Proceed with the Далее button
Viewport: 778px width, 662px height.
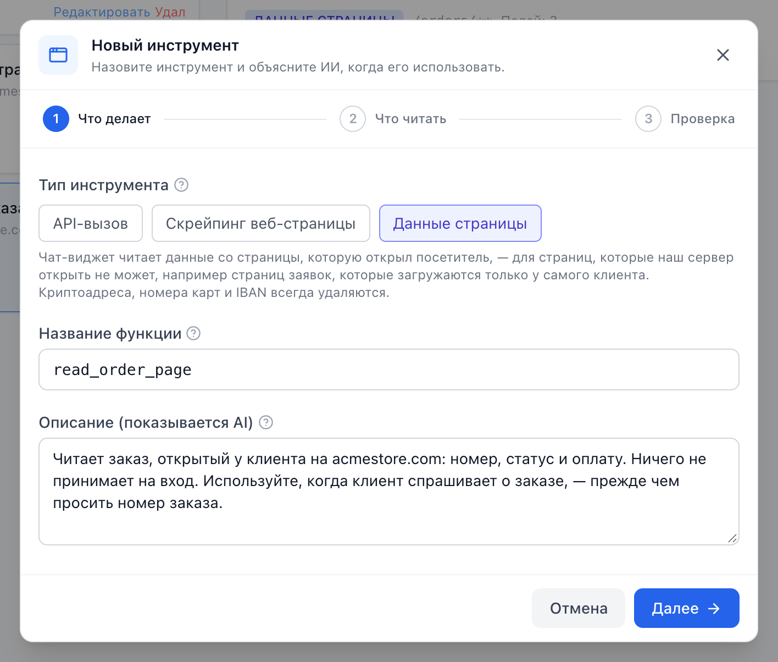(687, 608)
